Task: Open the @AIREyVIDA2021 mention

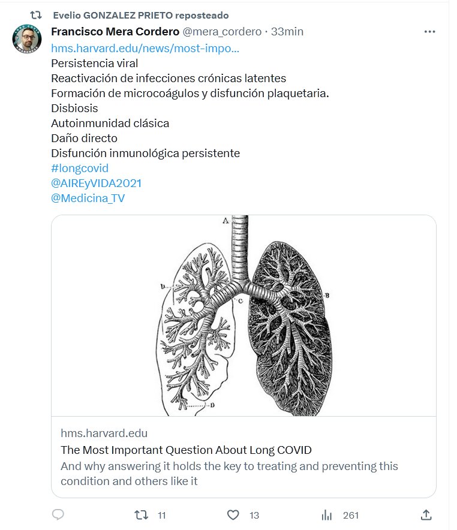Action: tap(96, 183)
